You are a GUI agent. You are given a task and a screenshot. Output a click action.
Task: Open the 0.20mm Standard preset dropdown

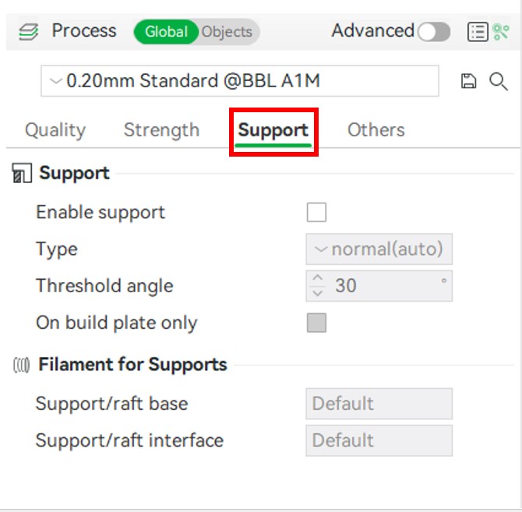tap(239, 81)
